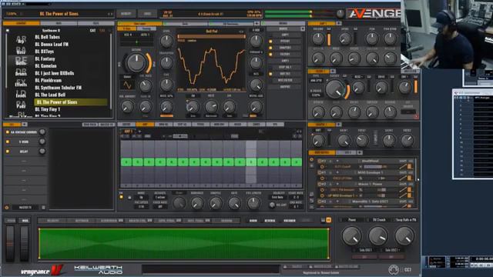Toggle the PITCH1 routing switch
The width and height of the screenshot is (493, 277).
270,42
